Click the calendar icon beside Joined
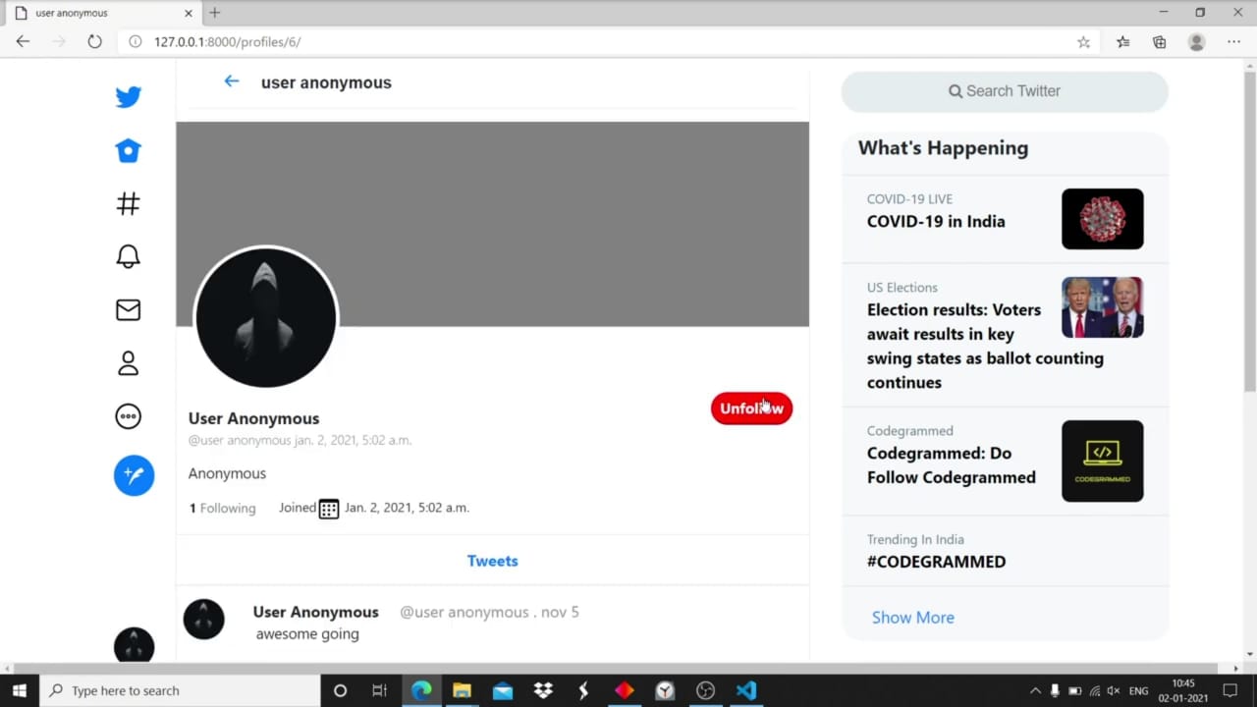 tap(329, 509)
